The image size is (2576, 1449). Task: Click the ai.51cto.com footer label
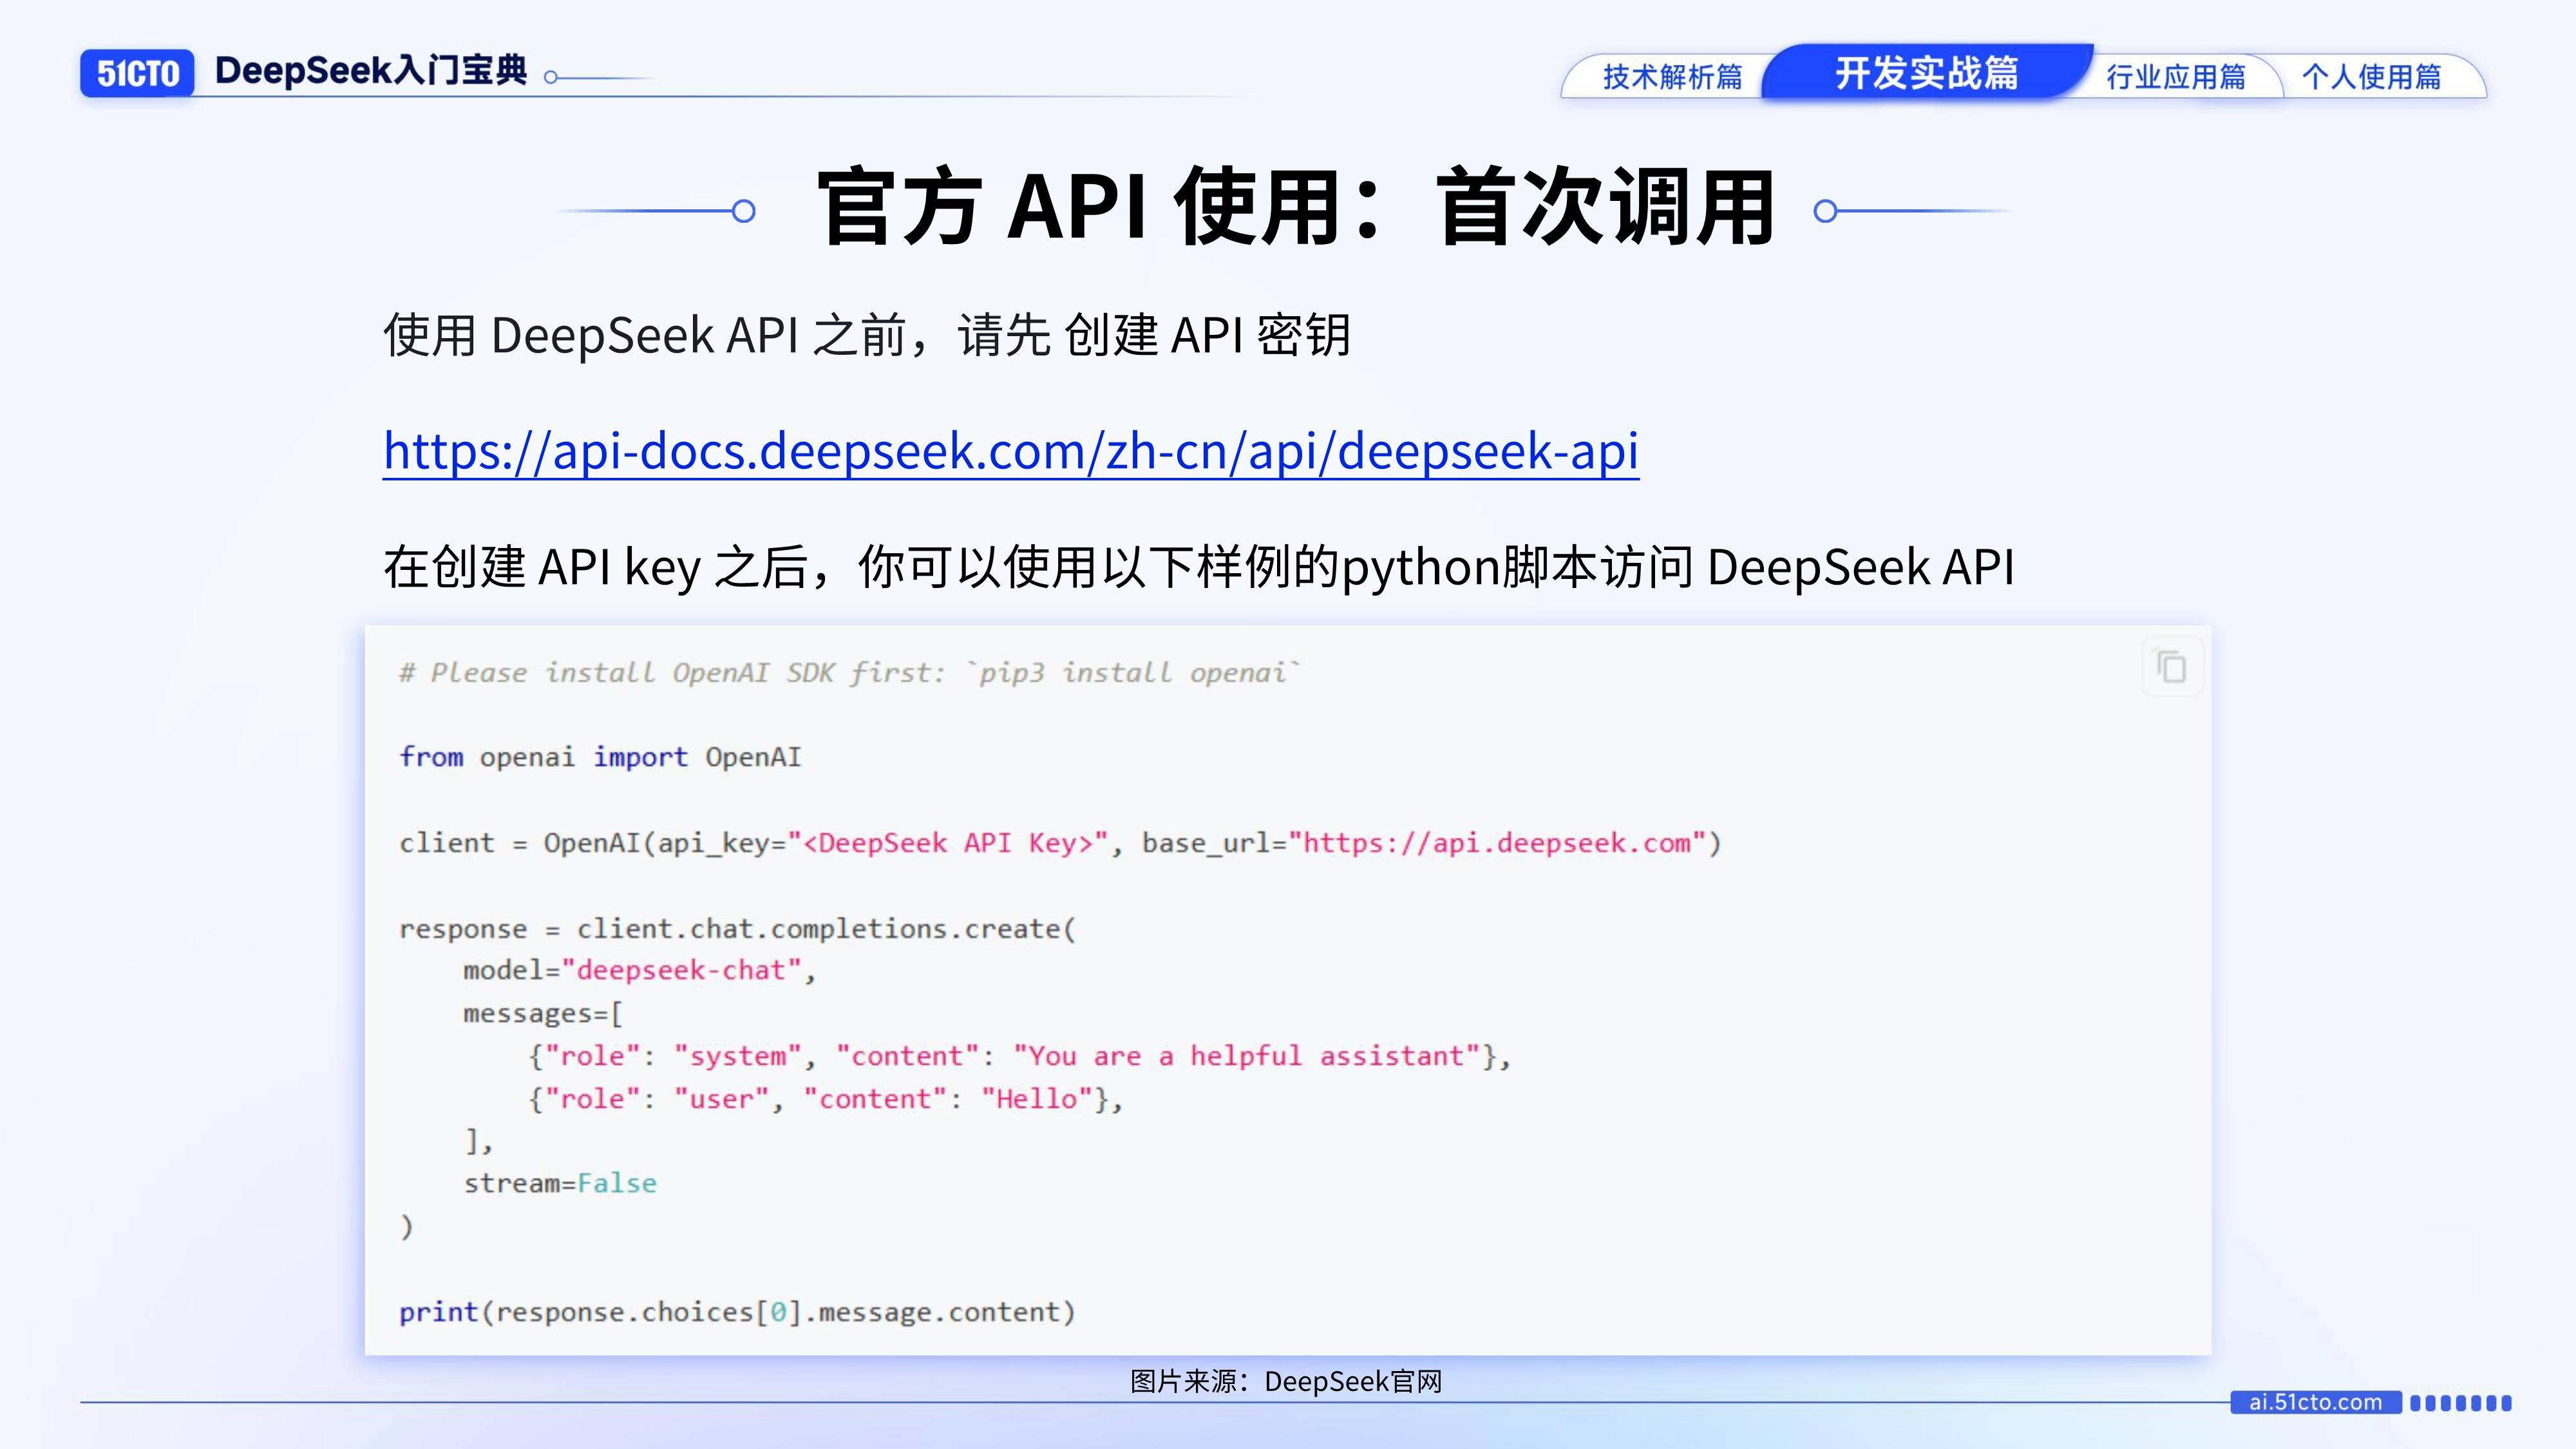(x=2315, y=1402)
